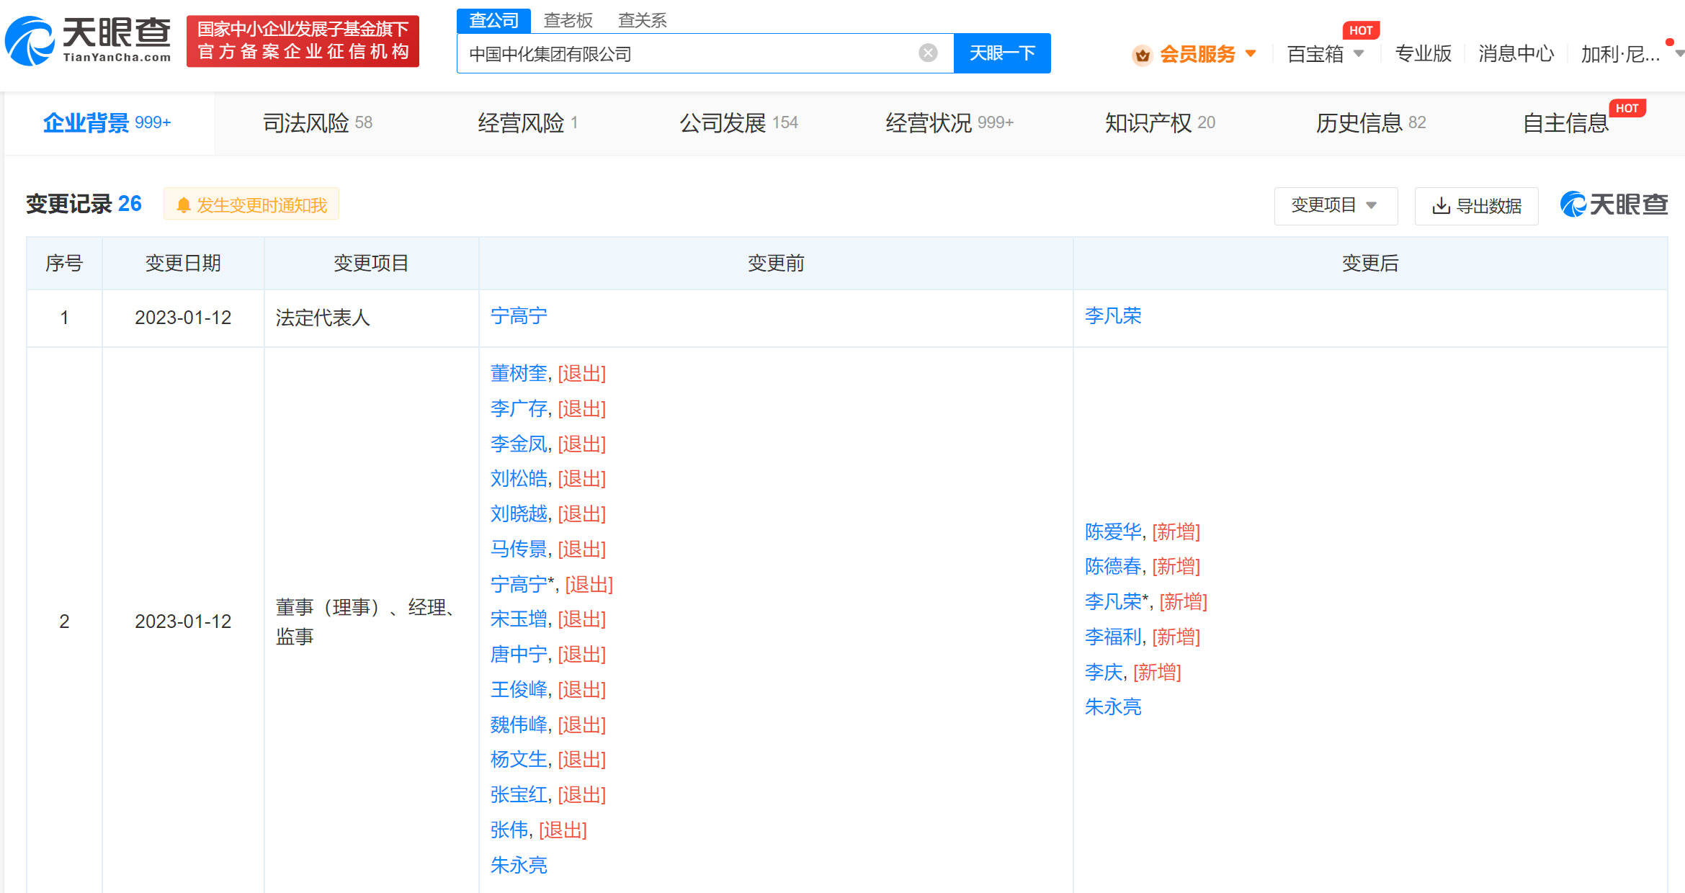Click the bell notification icon

184,205
